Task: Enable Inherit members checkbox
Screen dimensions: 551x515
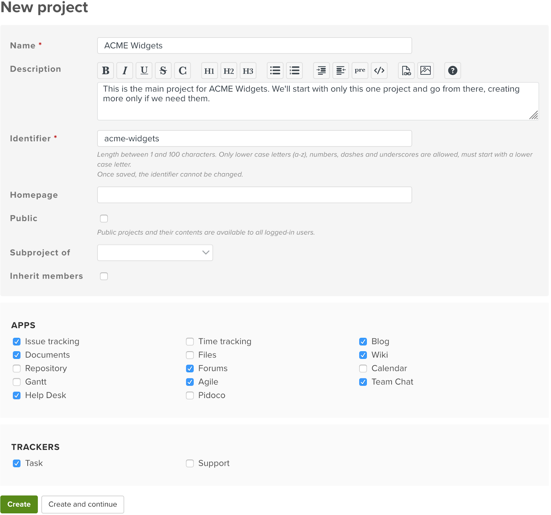Action: pyautogui.click(x=104, y=276)
